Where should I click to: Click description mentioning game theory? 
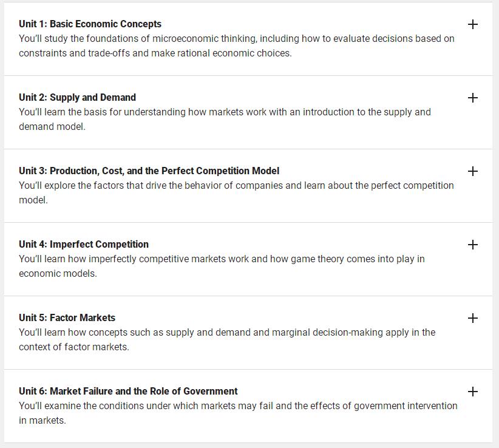click(x=222, y=266)
